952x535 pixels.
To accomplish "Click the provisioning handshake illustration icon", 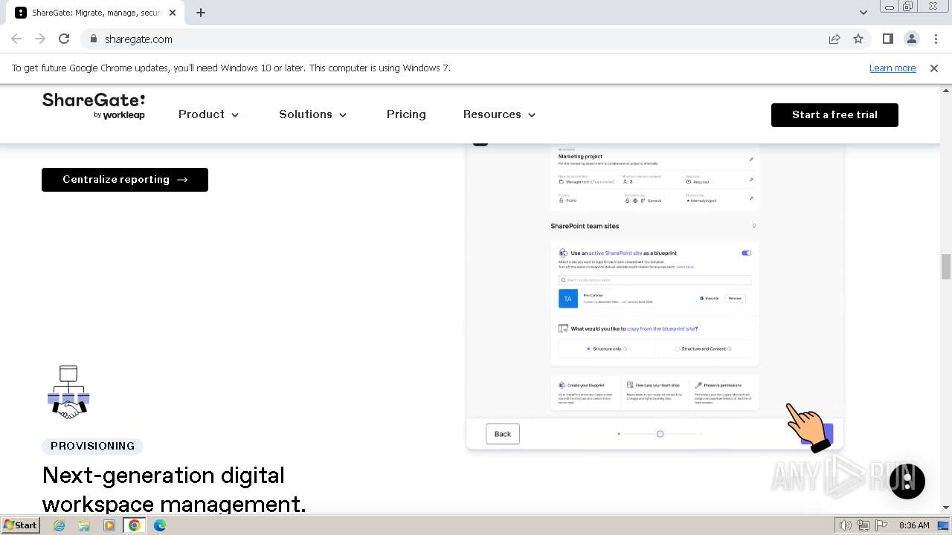I will pos(68,392).
